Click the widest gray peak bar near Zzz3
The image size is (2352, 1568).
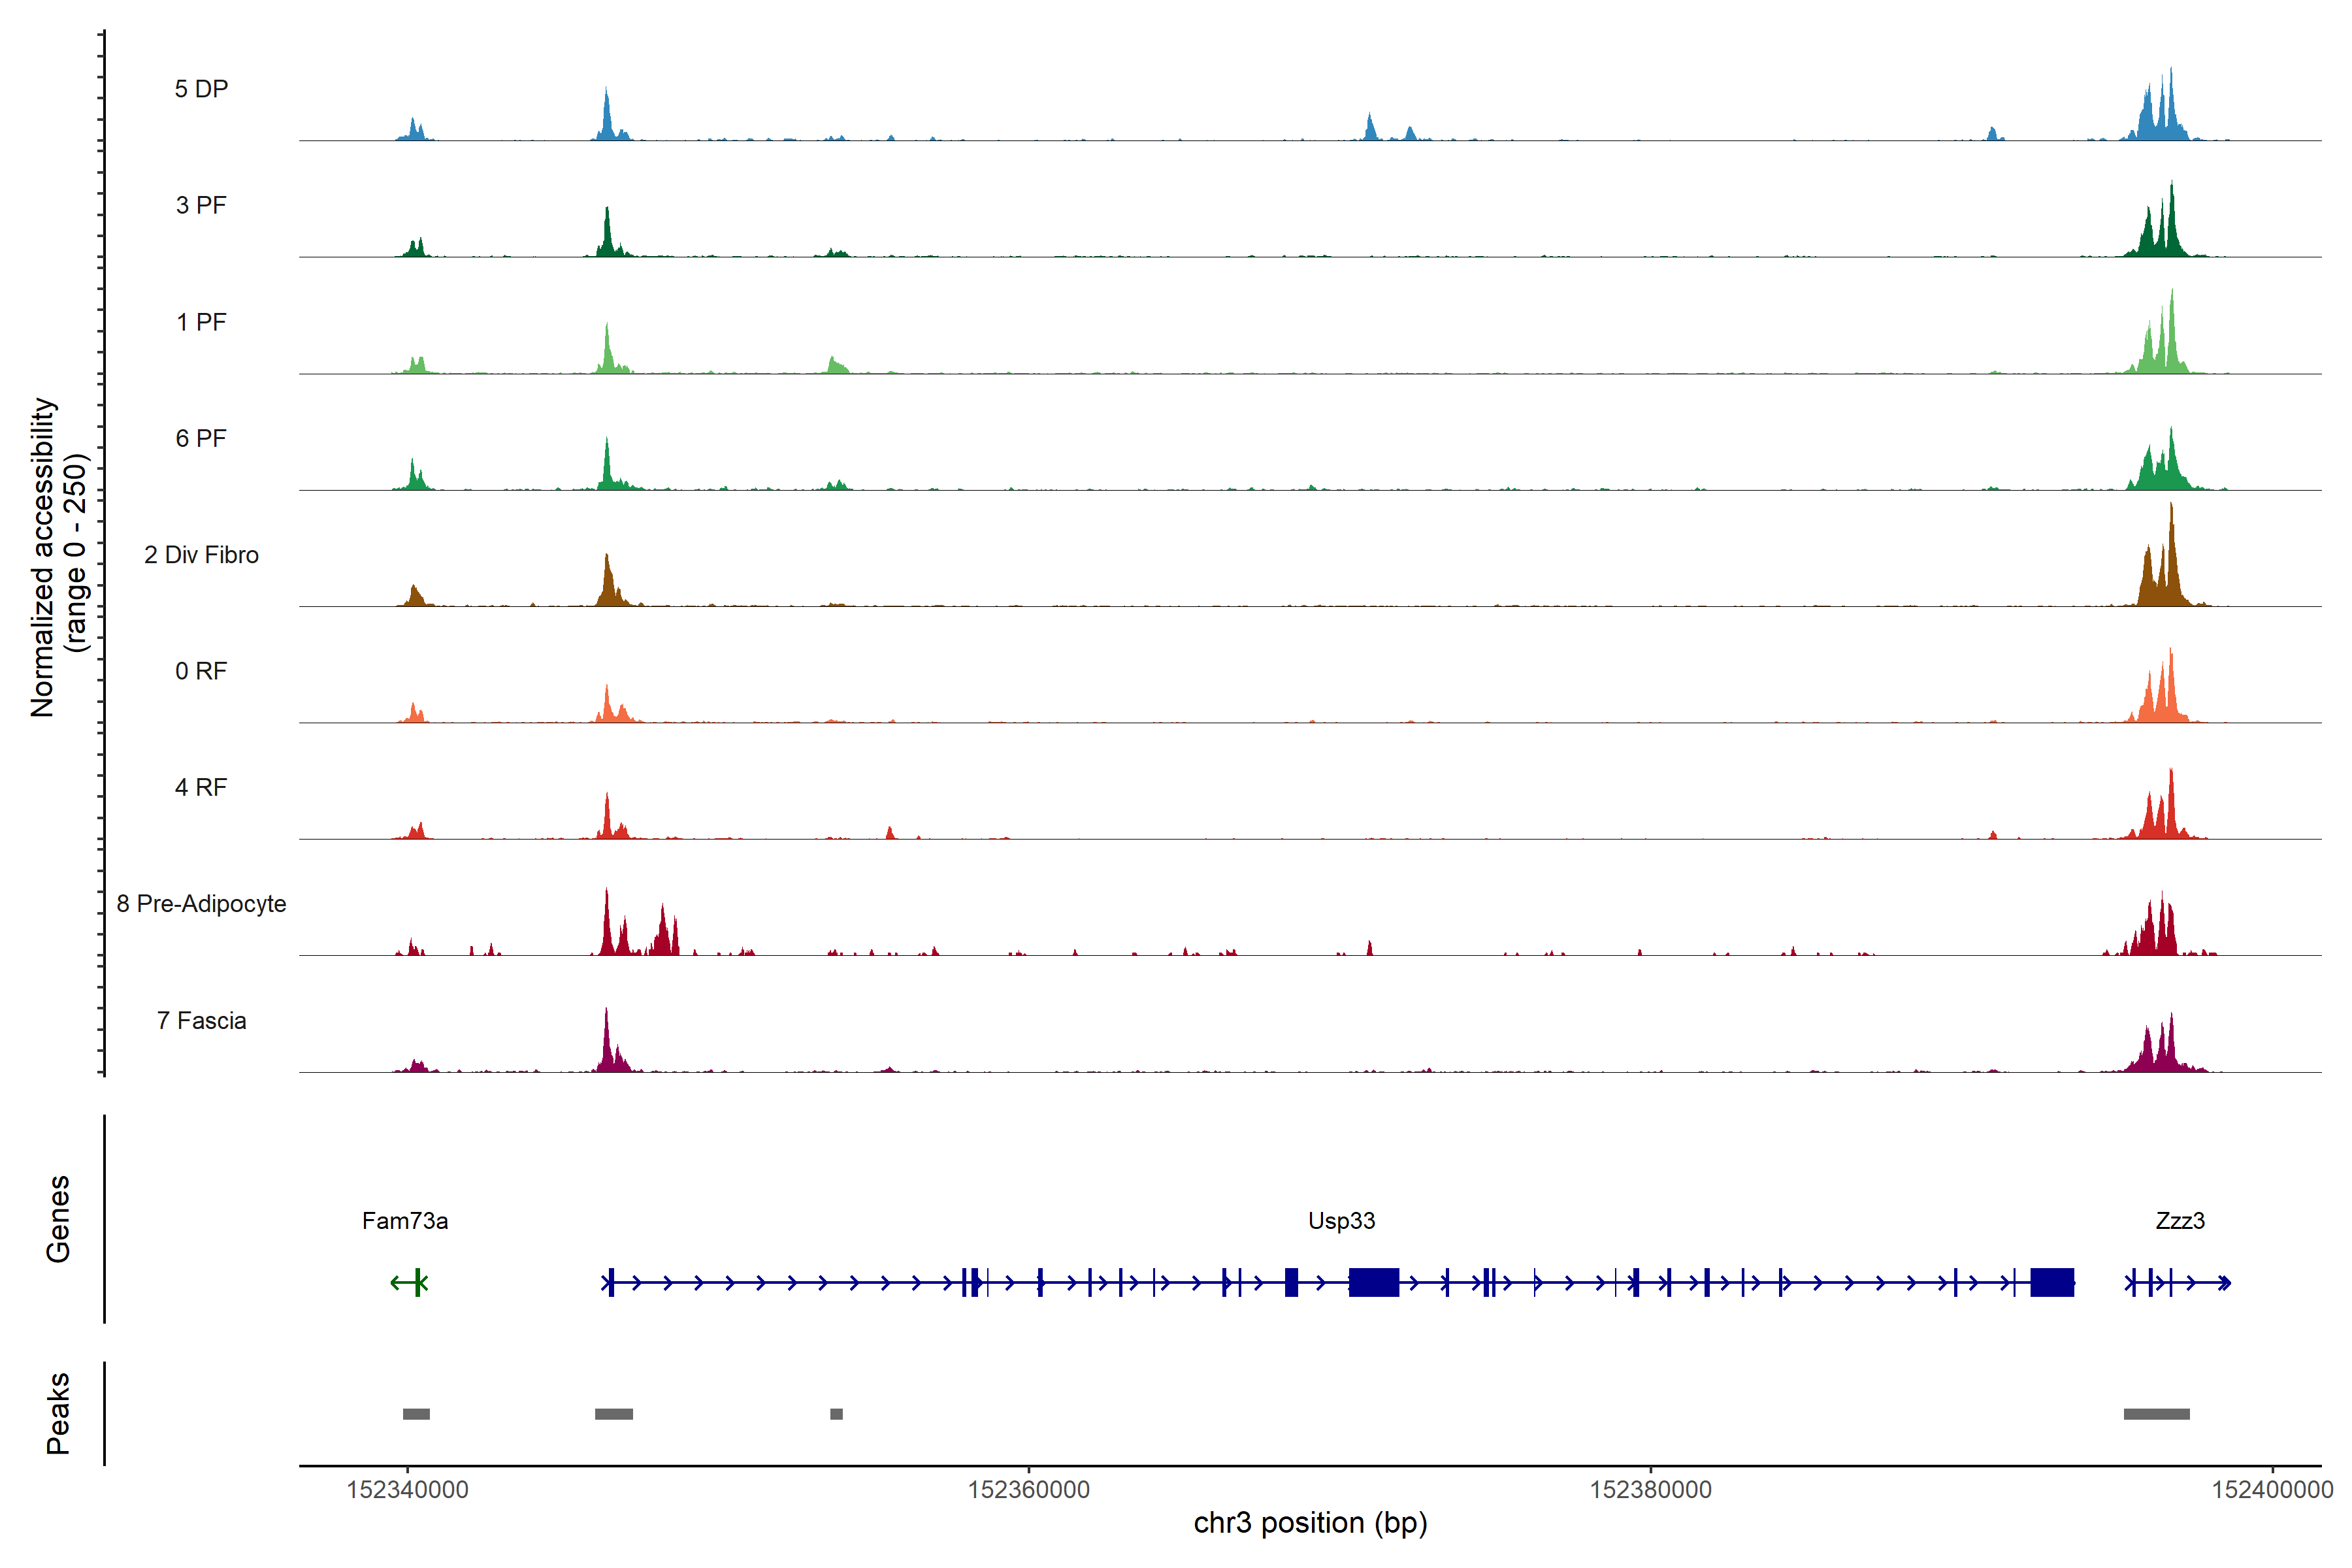(2156, 1414)
